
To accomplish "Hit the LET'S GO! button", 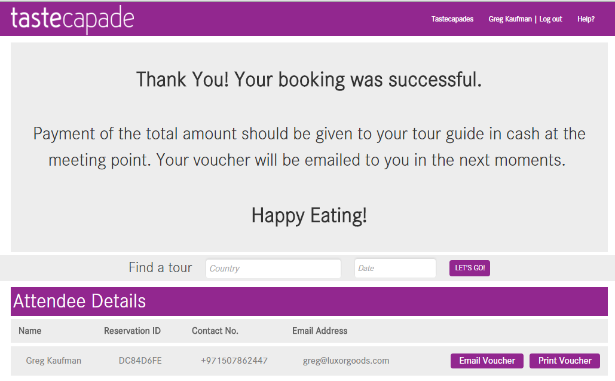I will [x=470, y=268].
